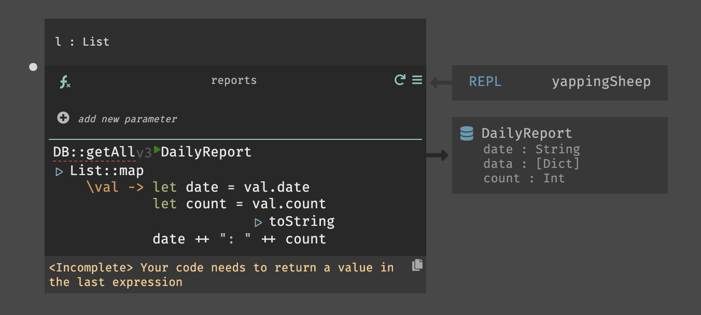The height and width of the screenshot is (315, 701).
Task: Click the DB::getAll function call
Action: coord(94,152)
